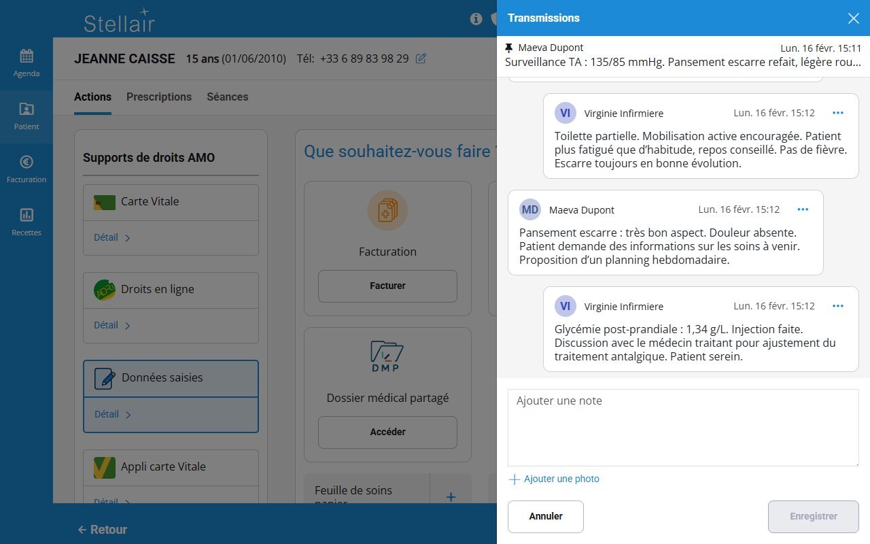Open options menu for Toilette partielle note
870x544 pixels.
coord(838,113)
